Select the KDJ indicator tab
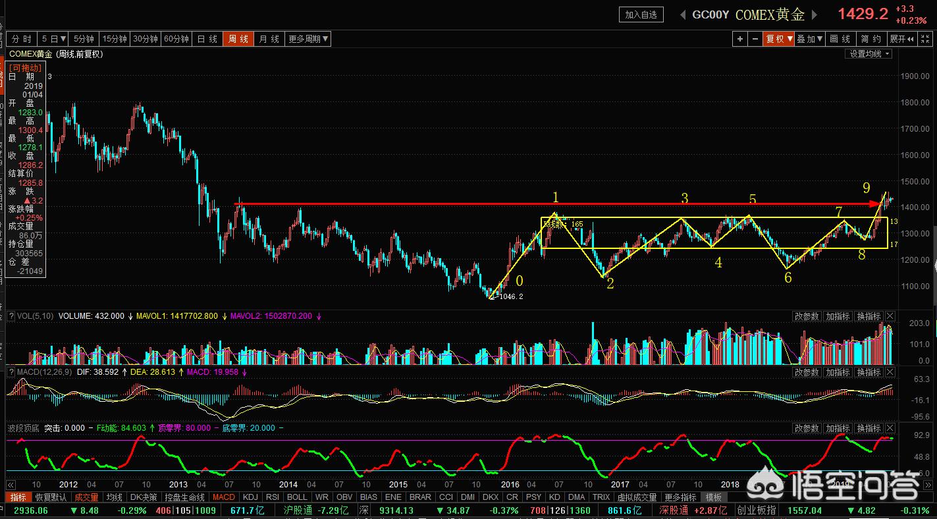This screenshot has width=937, height=519. point(250,497)
